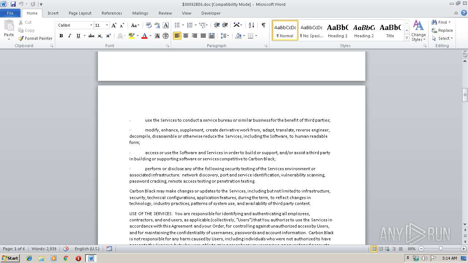Apply strikethrough formatting
The width and height of the screenshot is (468, 263).
(91, 36)
